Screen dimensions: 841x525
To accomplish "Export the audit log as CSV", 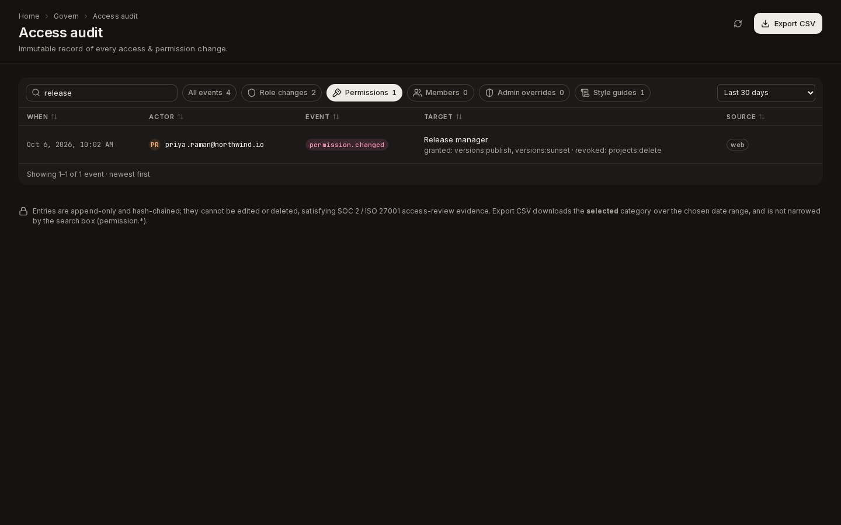I will point(788,23).
